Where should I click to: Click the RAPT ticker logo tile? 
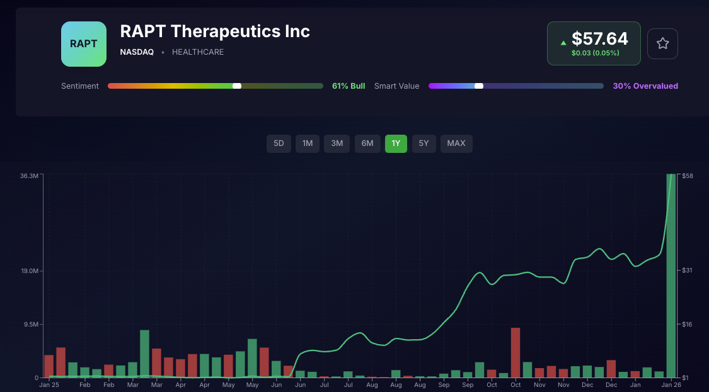[84, 44]
